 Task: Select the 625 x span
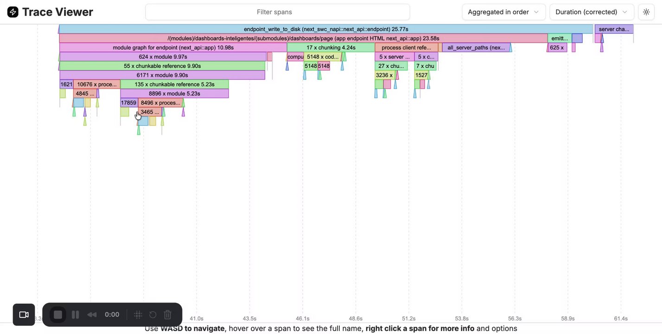pyautogui.click(x=557, y=47)
